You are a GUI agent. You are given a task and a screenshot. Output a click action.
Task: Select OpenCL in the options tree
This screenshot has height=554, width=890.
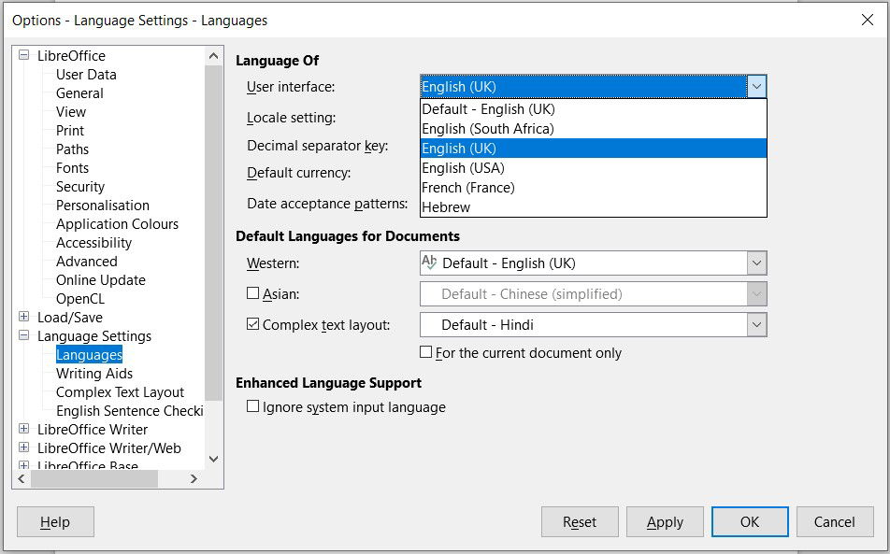pyautogui.click(x=80, y=299)
